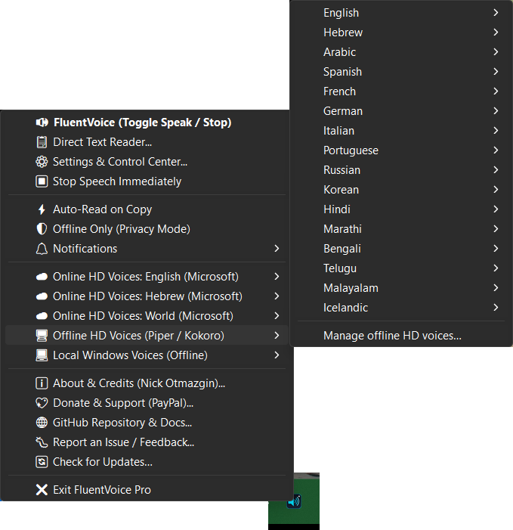Open Local Windows Voices (Offline) menu
Screen dimensions: 513x530
pyautogui.click(x=147, y=355)
